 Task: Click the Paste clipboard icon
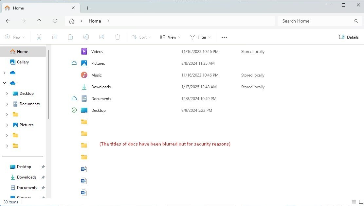(x=70, y=37)
